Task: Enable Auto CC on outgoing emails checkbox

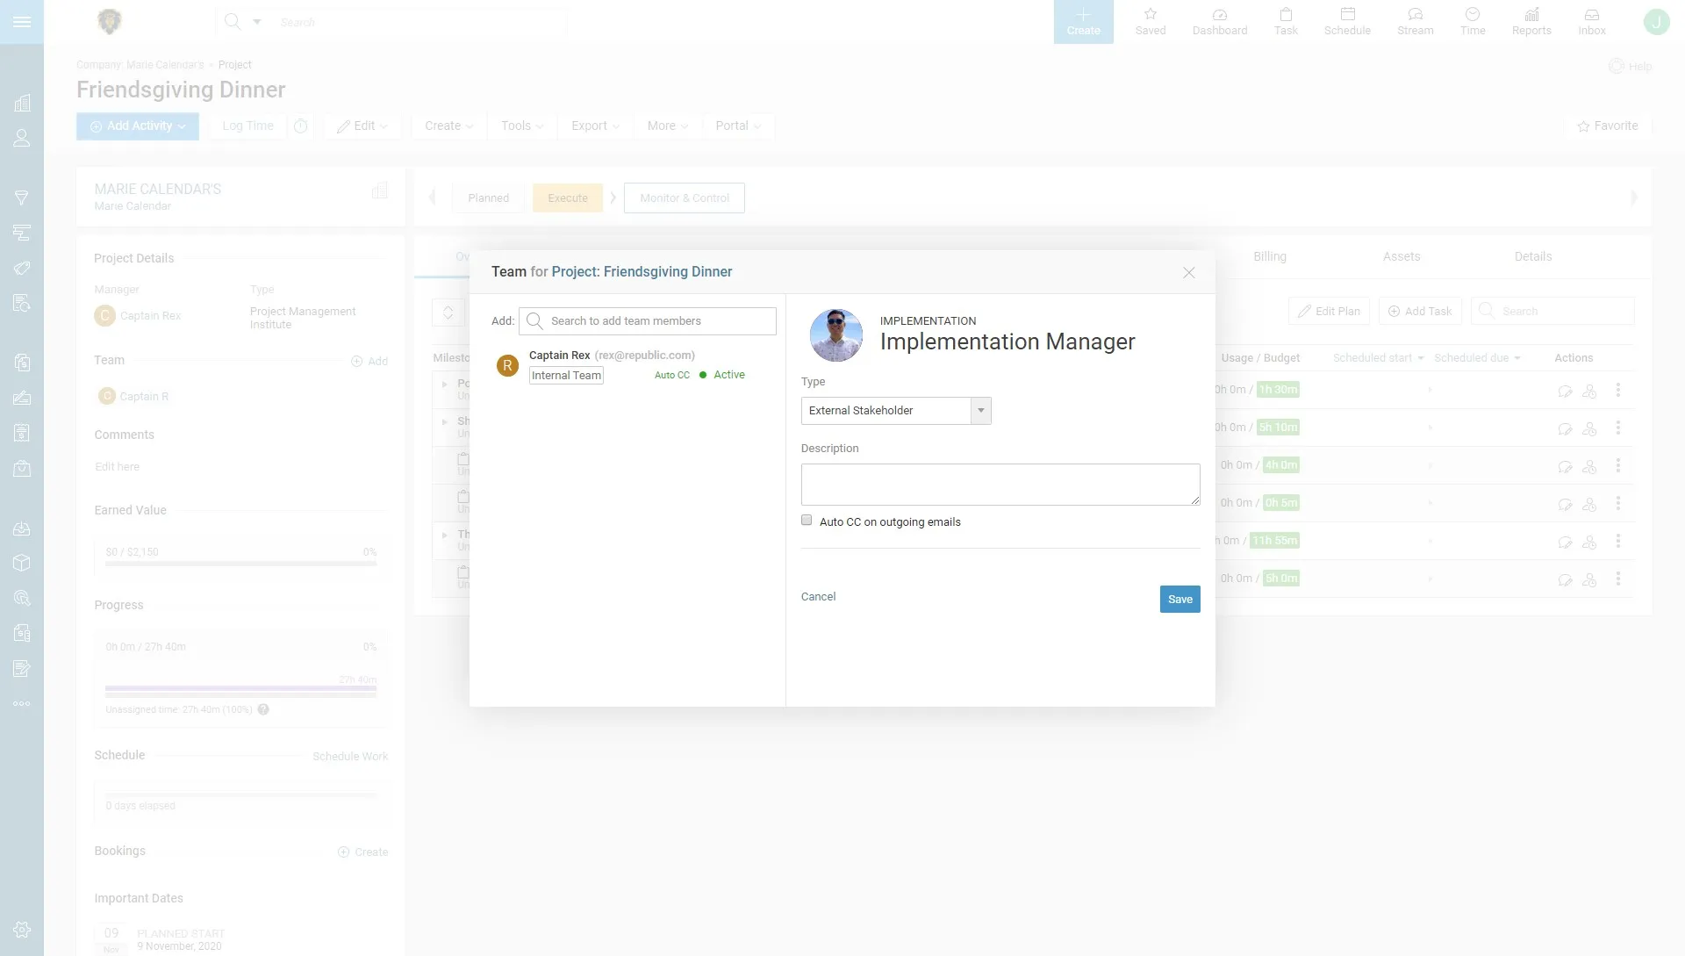Action: (x=807, y=521)
